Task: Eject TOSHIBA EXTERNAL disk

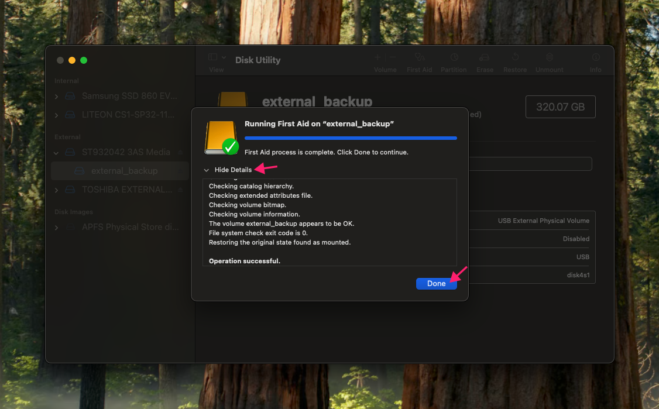Action: click(x=180, y=190)
